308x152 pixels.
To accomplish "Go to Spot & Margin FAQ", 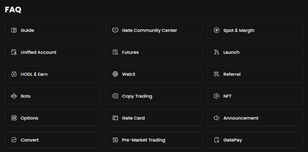I will tap(255, 30).
